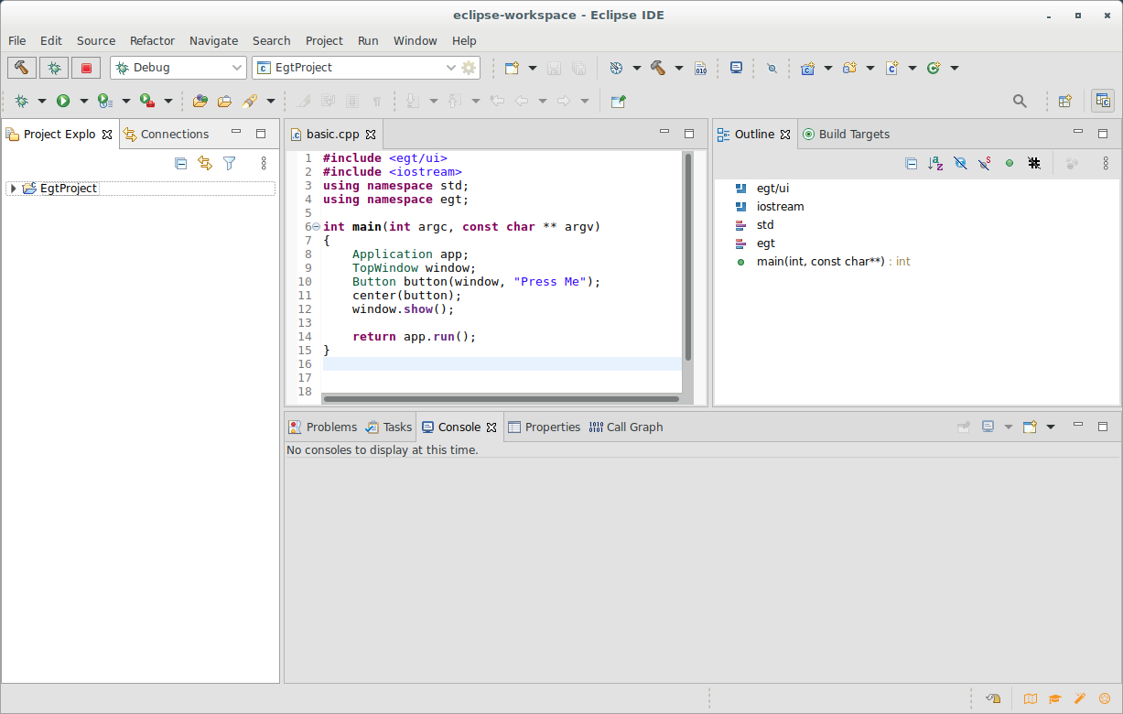
Task: Enable alphabetical sort in the Outline view
Action: pyautogui.click(x=935, y=163)
